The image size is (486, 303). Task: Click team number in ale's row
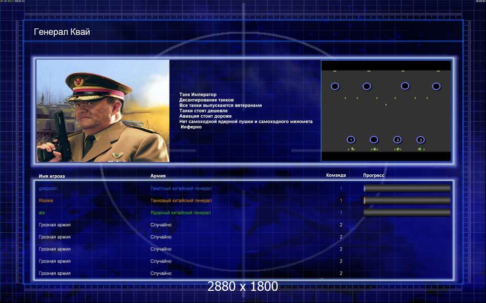click(x=341, y=213)
